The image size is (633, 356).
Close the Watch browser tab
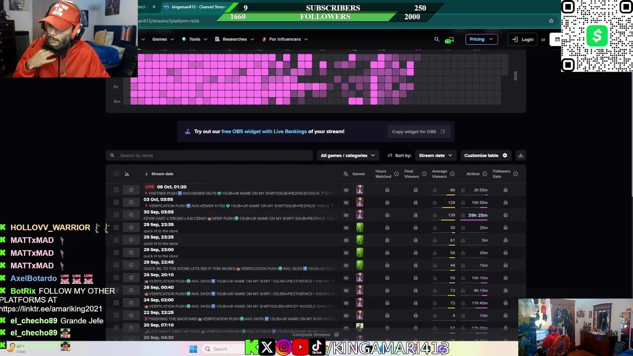(154, 7)
